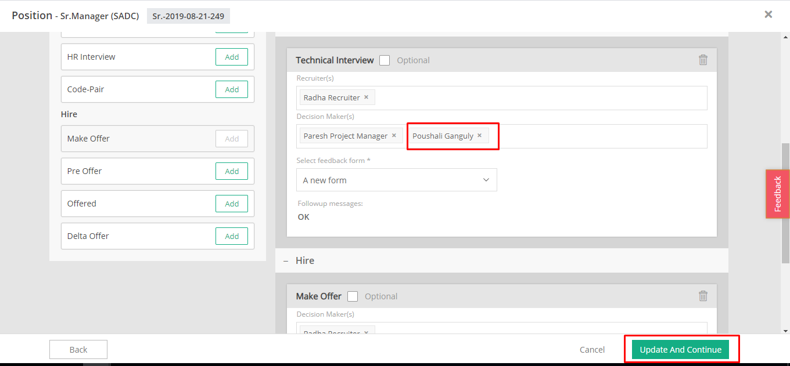790x366 pixels.
Task: Mark Make Offer stage as Optional
Action: click(353, 296)
